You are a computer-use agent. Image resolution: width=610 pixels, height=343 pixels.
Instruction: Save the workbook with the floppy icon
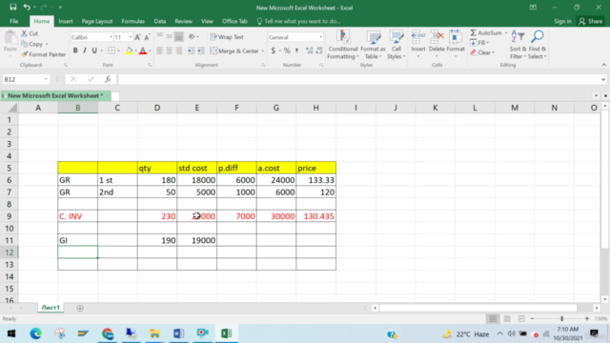(12, 7)
